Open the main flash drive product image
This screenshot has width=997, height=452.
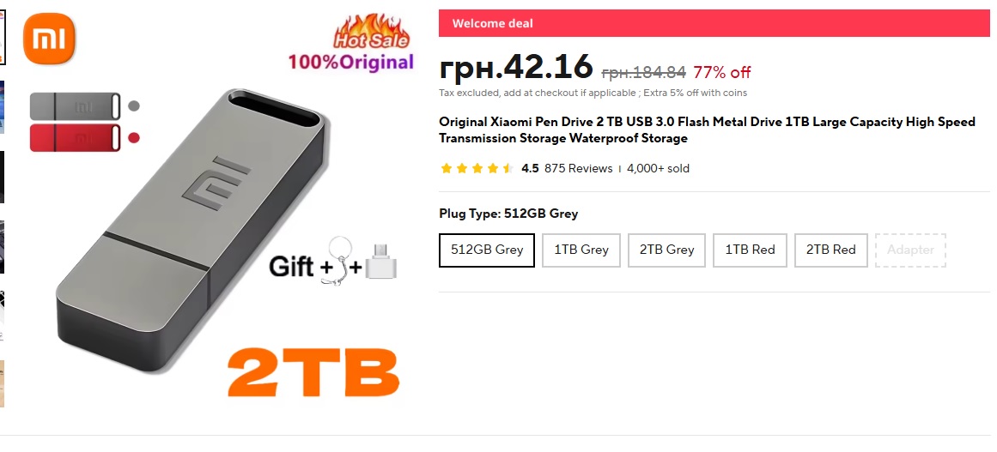tap(192, 230)
